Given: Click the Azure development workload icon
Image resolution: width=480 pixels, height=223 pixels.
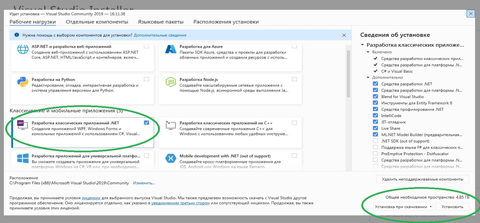Looking at the screenshot, I should pyautogui.click(x=170, y=49).
